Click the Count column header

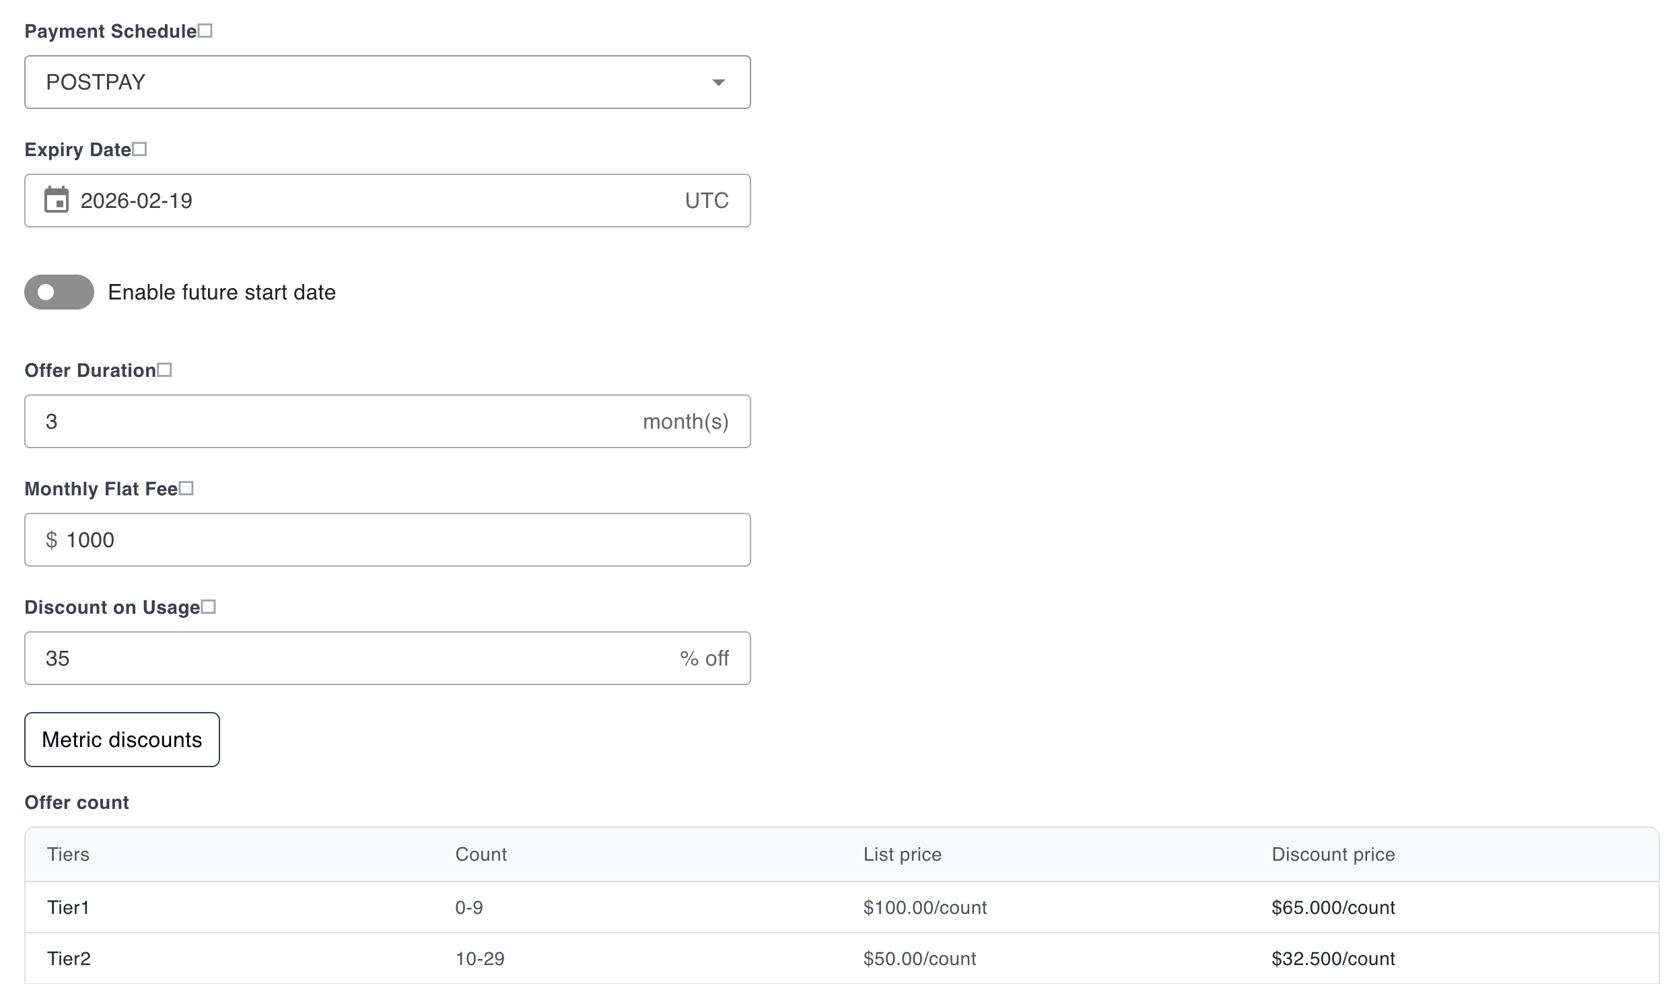[x=481, y=854]
